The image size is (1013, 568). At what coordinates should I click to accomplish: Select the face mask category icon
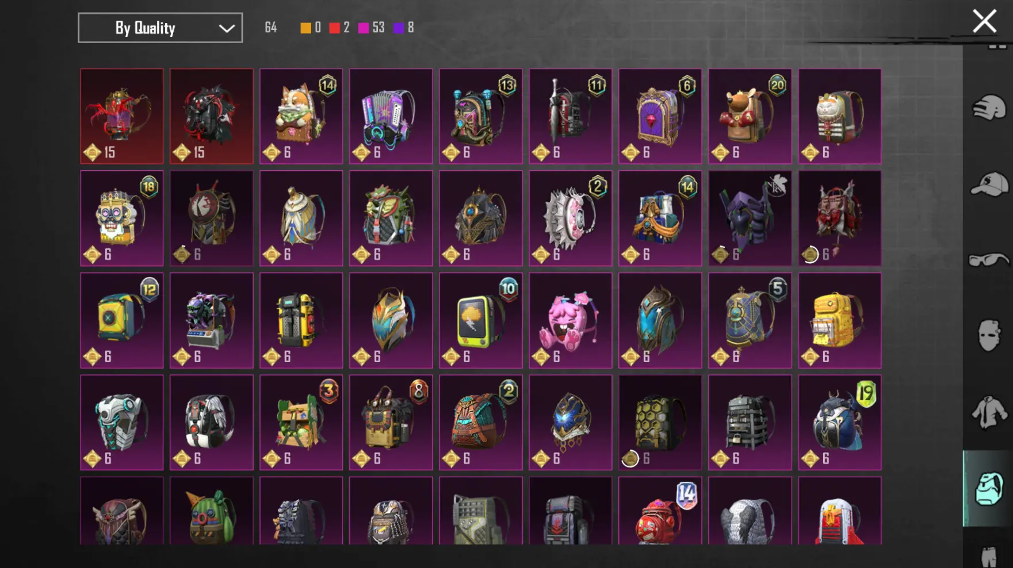(989, 335)
